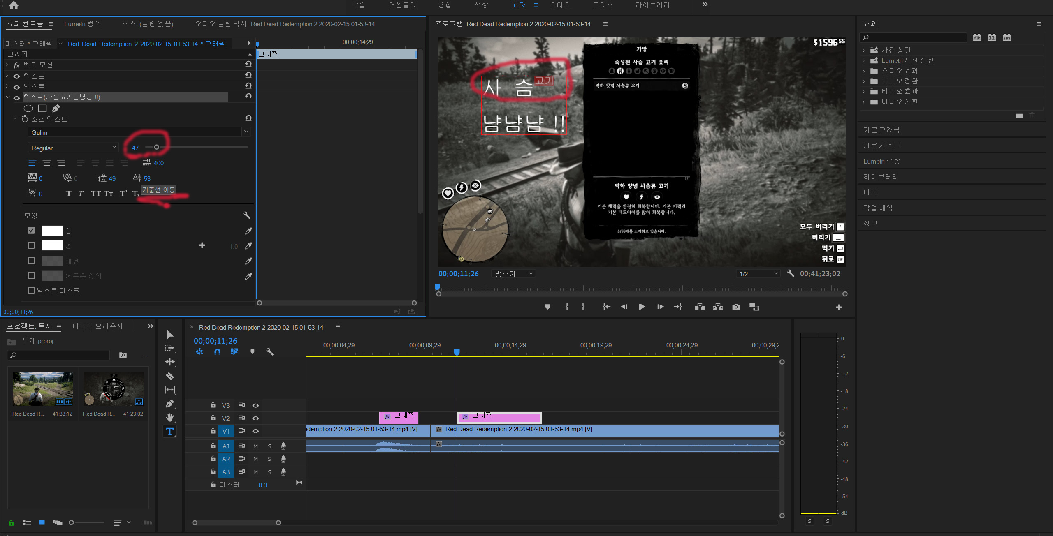Select the Type tool

169,431
